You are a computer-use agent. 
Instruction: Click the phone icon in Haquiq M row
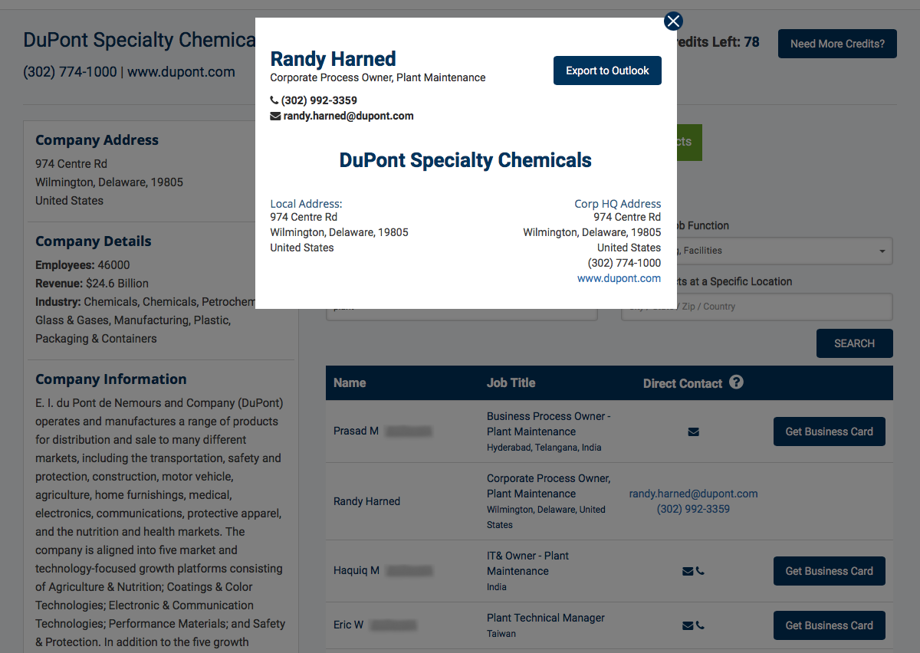(700, 571)
